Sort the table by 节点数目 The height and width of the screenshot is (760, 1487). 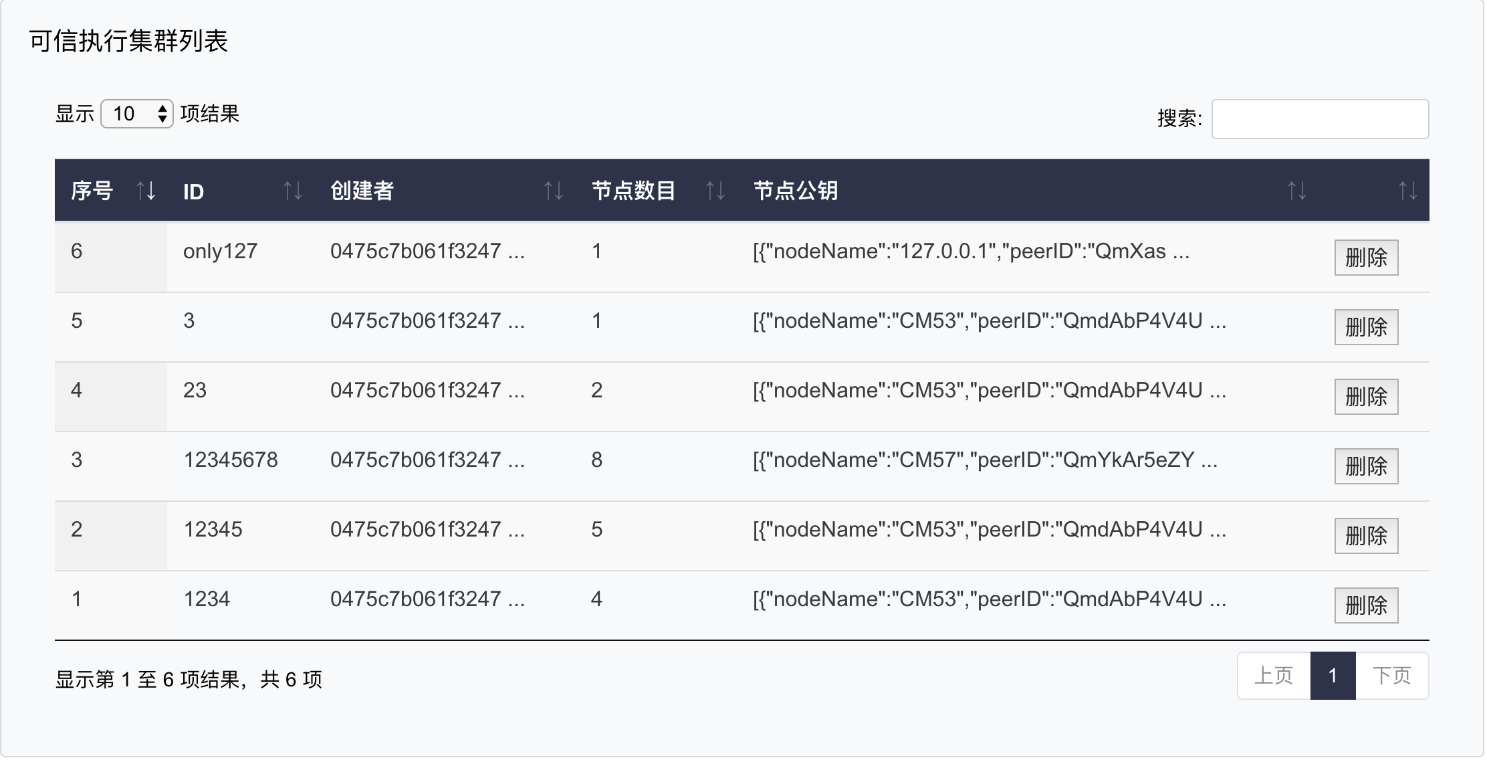click(x=715, y=191)
